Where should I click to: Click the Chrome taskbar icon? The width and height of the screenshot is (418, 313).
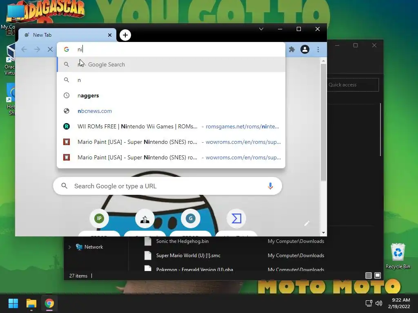coord(49,303)
